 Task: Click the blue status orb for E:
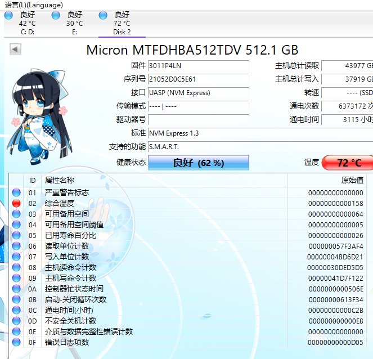[x=56, y=15]
